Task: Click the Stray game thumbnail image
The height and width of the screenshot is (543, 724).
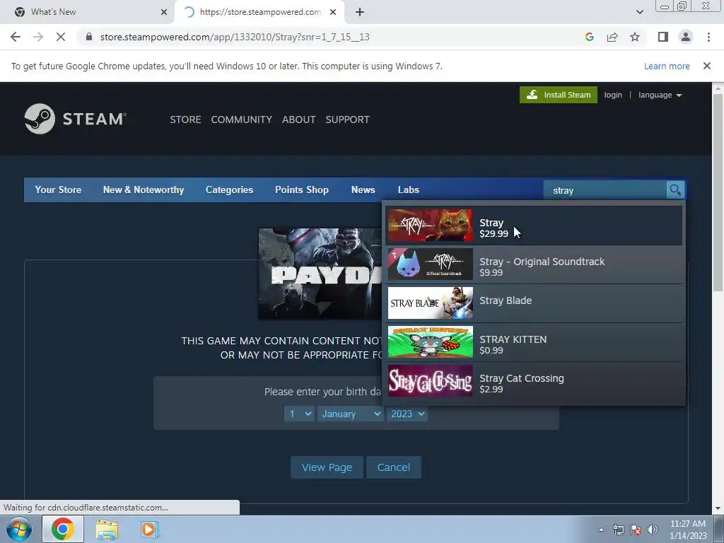Action: point(430,226)
